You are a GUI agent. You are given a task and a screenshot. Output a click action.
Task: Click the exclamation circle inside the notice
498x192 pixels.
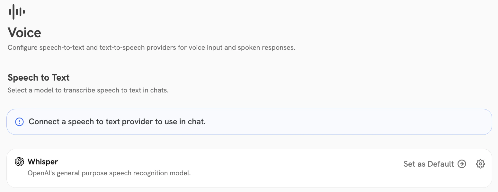tap(19, 122)
